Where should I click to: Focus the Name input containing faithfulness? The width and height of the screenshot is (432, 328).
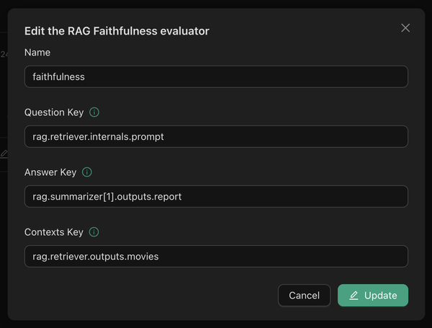pos(216,76)
